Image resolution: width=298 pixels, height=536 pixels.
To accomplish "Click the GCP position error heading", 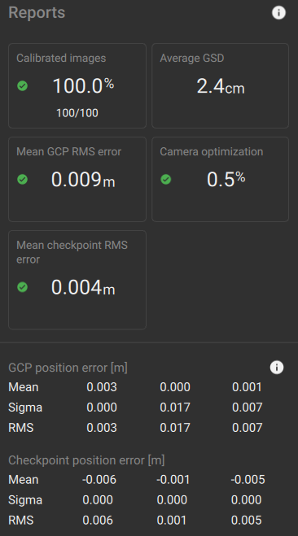I will point(68,368).
